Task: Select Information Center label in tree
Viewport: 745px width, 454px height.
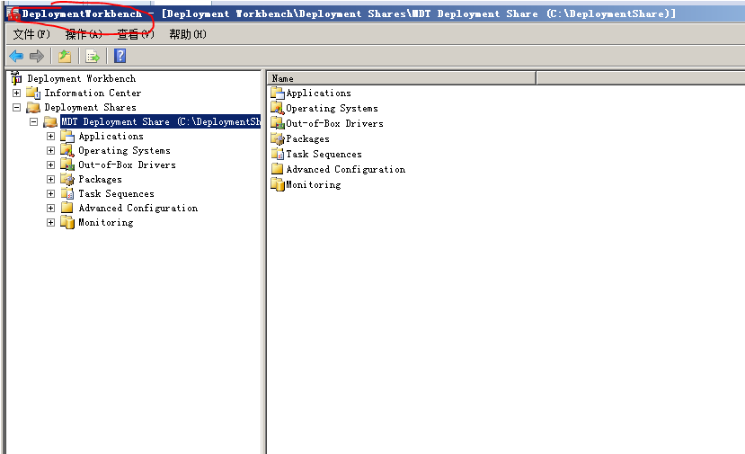Action: point(93,93)
